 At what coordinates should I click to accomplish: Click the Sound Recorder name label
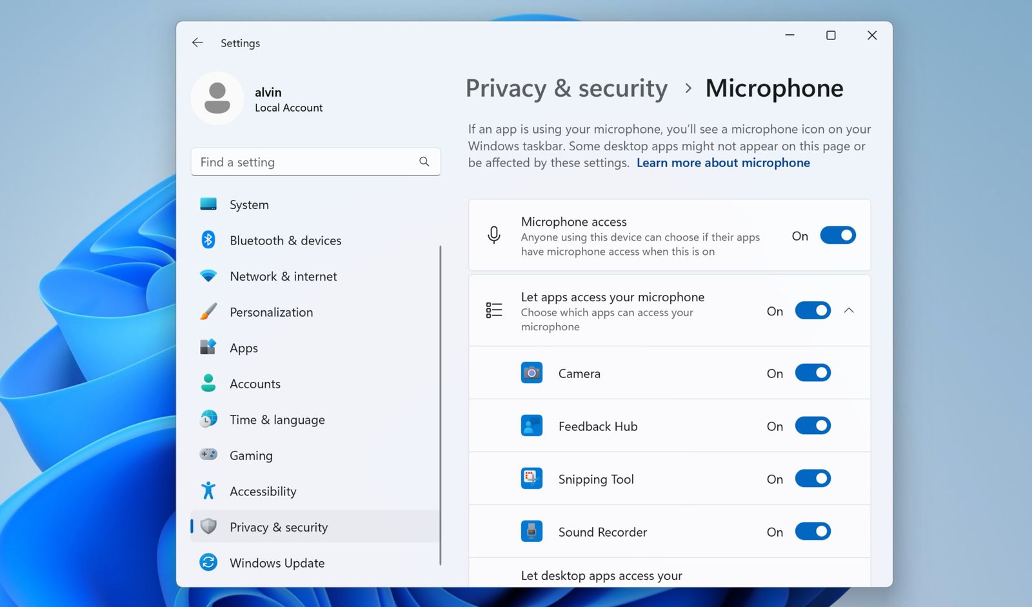pos(602,532)
